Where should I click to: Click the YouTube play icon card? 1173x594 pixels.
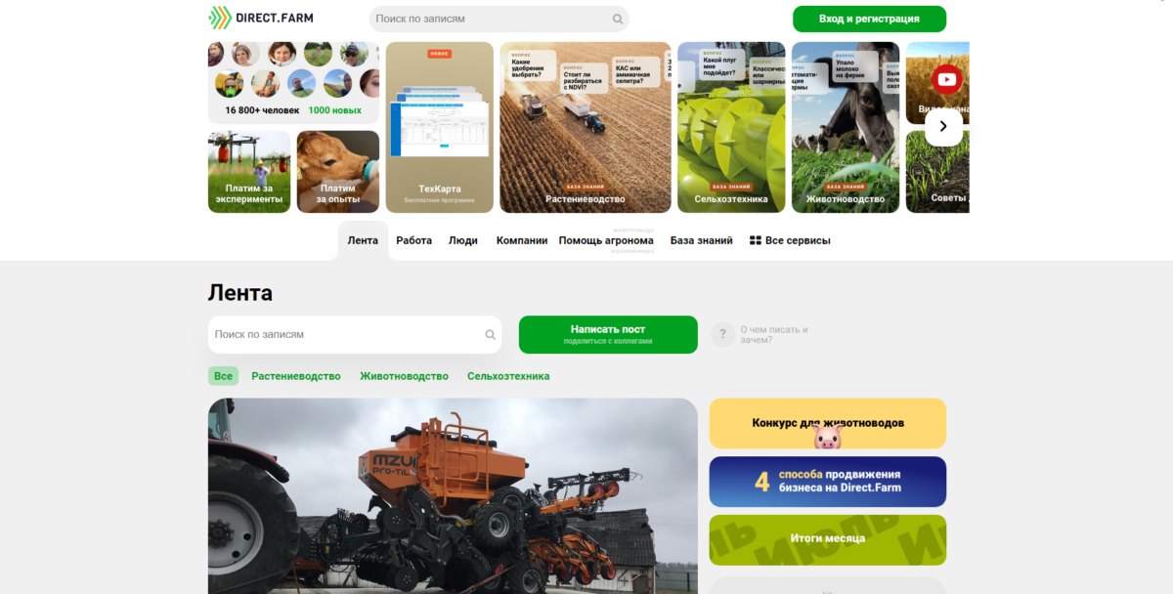coord(944,80)
